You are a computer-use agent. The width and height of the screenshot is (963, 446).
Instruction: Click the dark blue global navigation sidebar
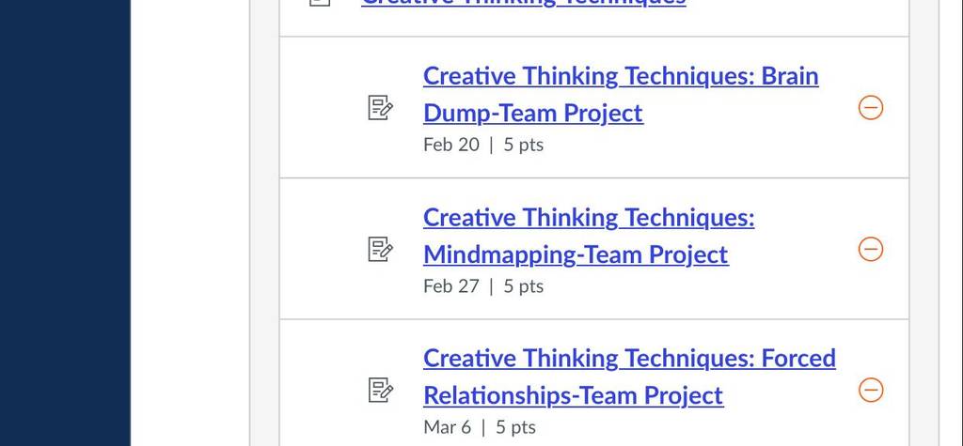(65, 223)
